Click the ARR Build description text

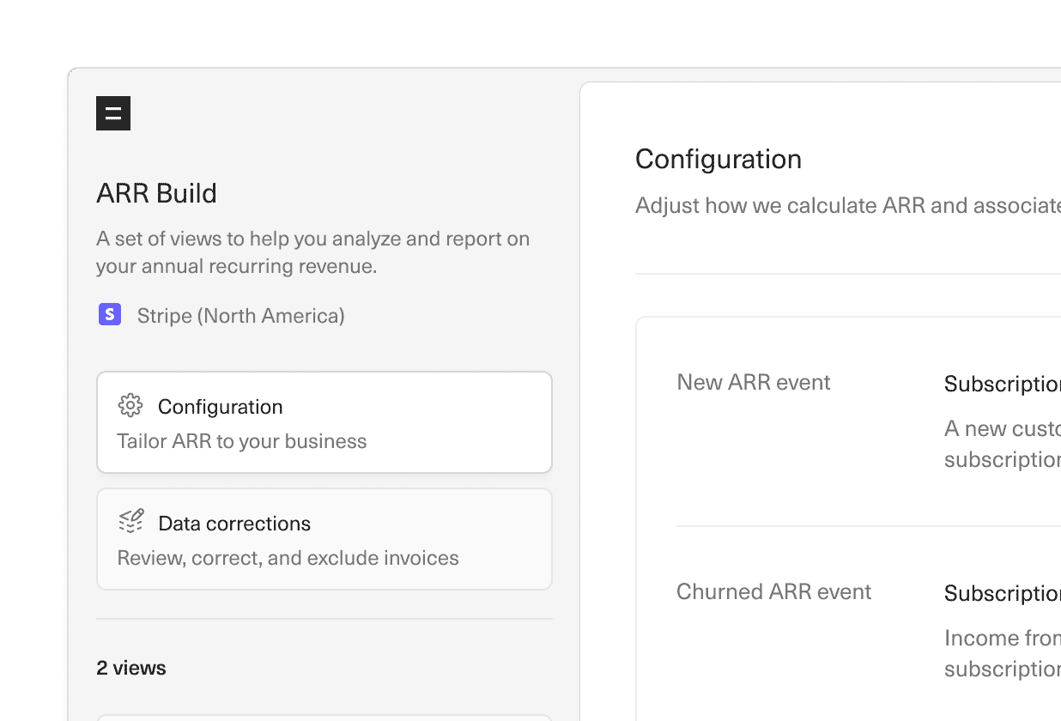coord(312,251)
